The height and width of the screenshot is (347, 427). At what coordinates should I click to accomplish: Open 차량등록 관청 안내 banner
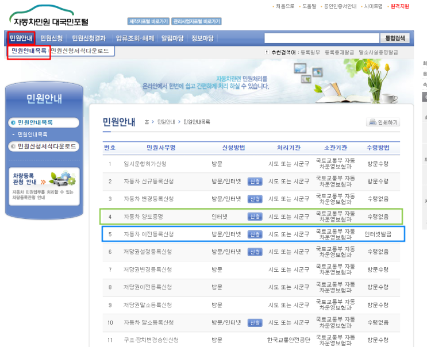44,186
